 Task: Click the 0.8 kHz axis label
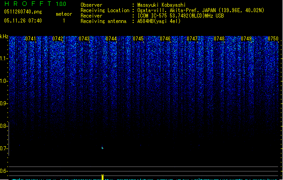point(4,126)
